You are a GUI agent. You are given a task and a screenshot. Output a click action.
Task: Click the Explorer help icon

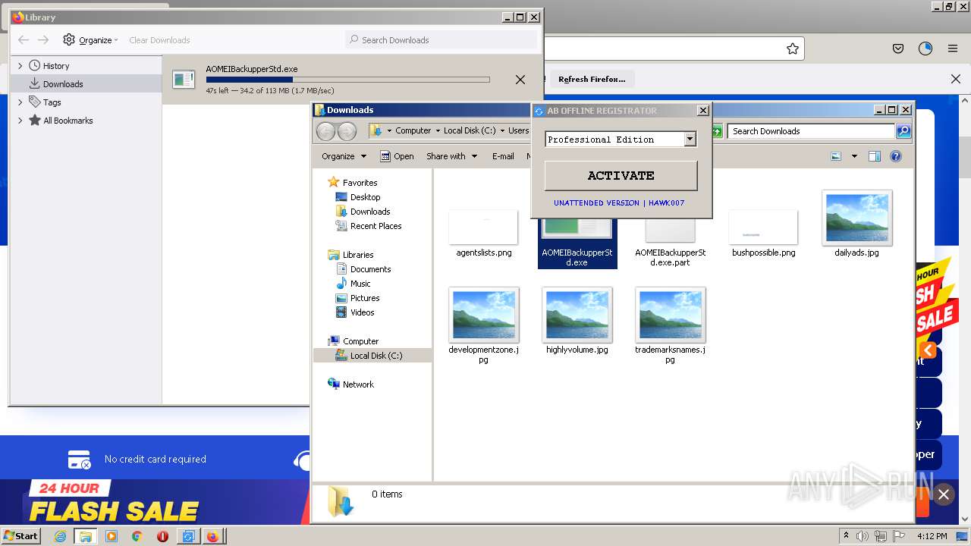tap(896, 156)
